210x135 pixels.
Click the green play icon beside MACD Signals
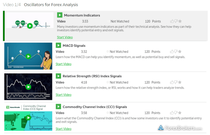point(58,45)
